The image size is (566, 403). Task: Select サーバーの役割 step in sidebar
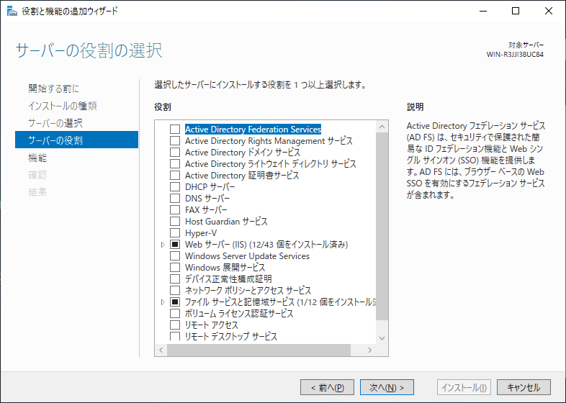76,140
